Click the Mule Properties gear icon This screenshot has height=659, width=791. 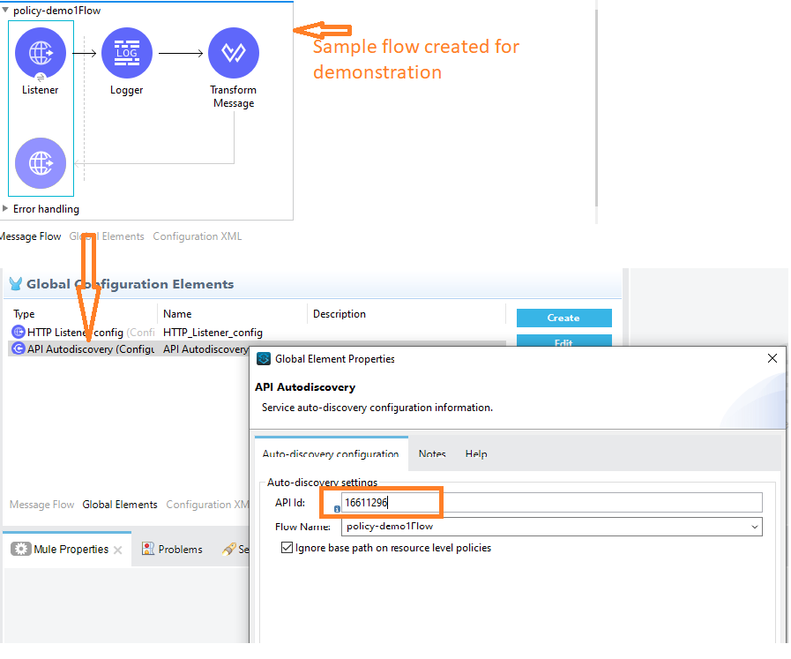pyautogui.click(x=20, y=549)
